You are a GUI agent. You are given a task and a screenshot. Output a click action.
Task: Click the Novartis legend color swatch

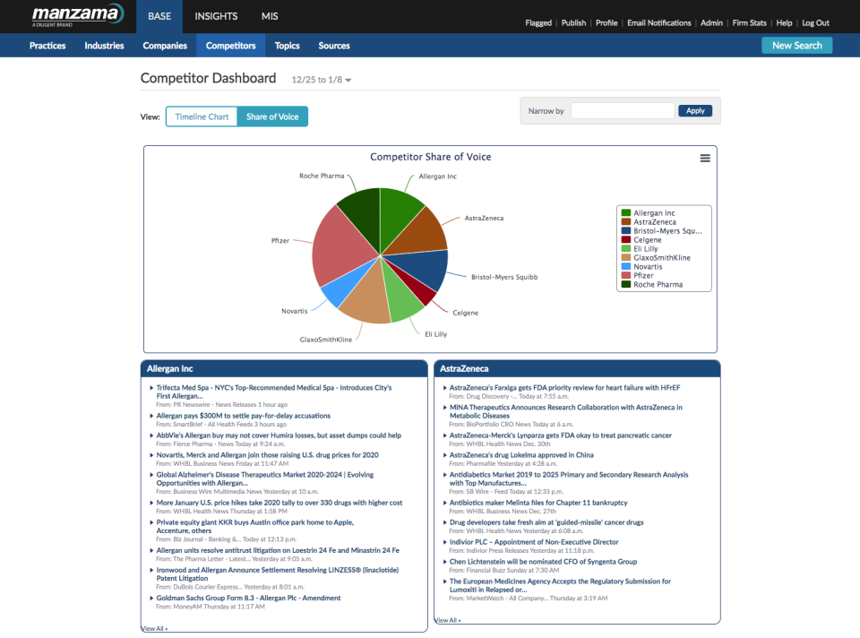625,266
